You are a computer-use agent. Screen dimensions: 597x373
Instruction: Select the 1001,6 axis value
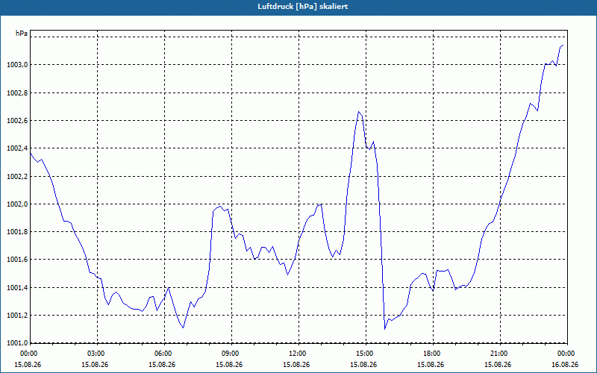coord(17,260)
